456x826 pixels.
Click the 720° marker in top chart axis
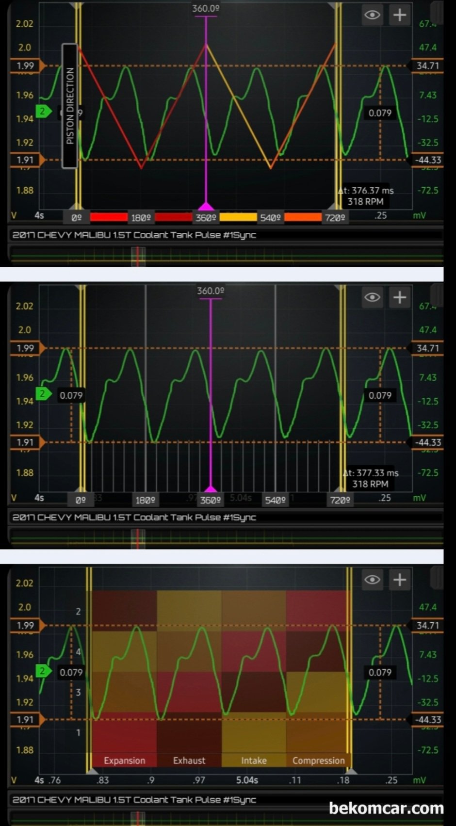[335, 218]
